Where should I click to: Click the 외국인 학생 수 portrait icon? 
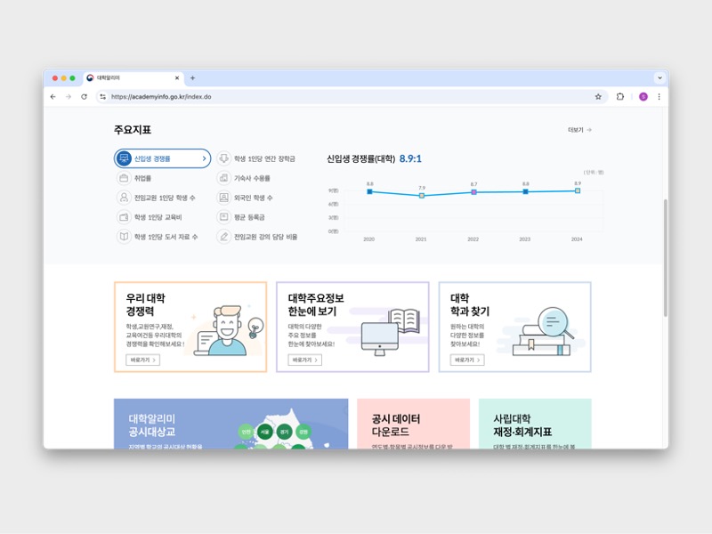224,198
